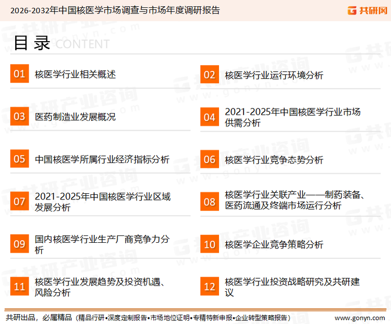Select chapter 核医学行业关联产业——制药装备、医药流通及终端市场运行分析

(295, 200)
